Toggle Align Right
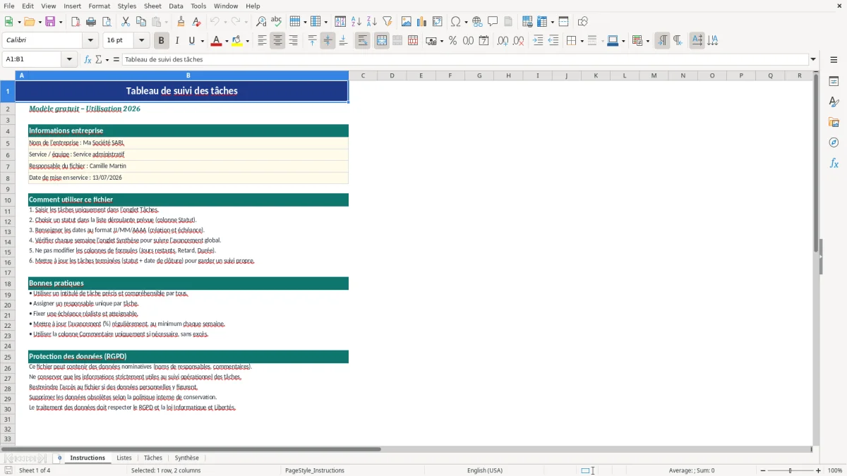This screenshot has height=476, width=847. 294,41
